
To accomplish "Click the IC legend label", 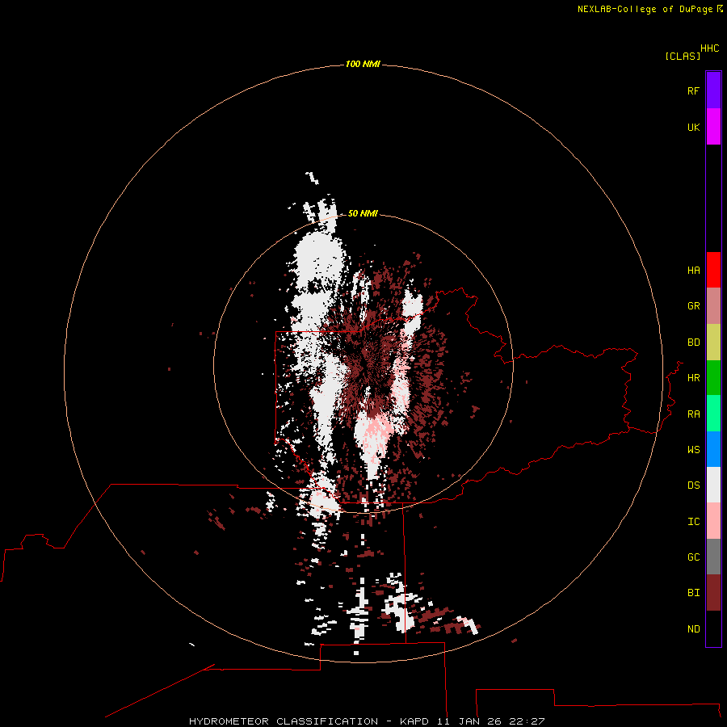I will [x=693, y=521].
